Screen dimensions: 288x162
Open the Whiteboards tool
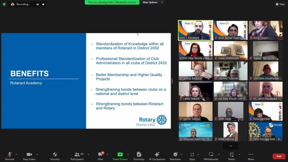tap(211, 156)
